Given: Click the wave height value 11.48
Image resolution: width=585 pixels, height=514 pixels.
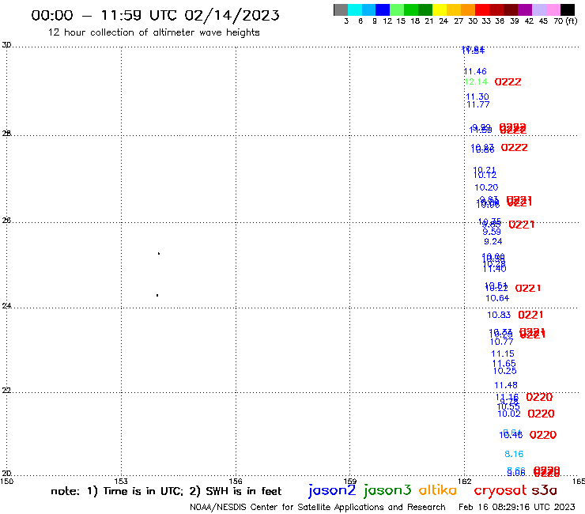Looking at the screenshot, I should point(506,385).
